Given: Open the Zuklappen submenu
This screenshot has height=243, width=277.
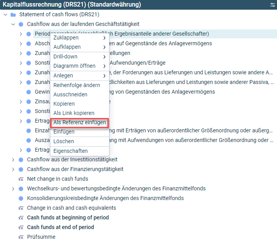Looking at the screenshot, I should (x=80, y=38).
